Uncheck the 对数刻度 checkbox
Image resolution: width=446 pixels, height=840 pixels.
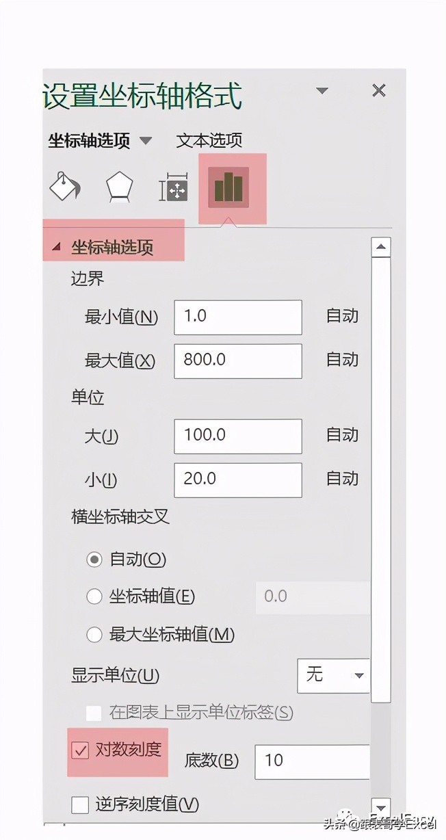point(80,750)
